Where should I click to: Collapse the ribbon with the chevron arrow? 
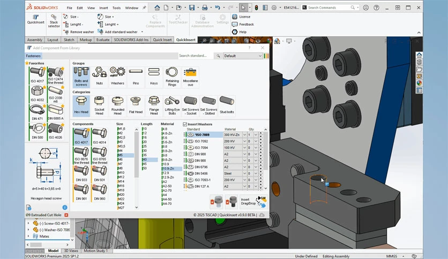(419, 33)
